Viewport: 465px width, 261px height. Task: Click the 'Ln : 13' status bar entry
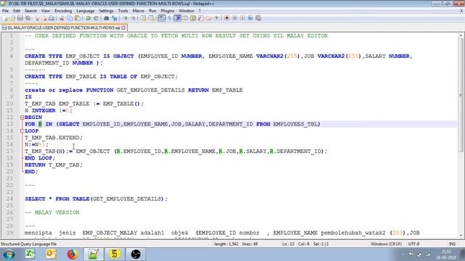pyautogui.click(x=288, y=244)
